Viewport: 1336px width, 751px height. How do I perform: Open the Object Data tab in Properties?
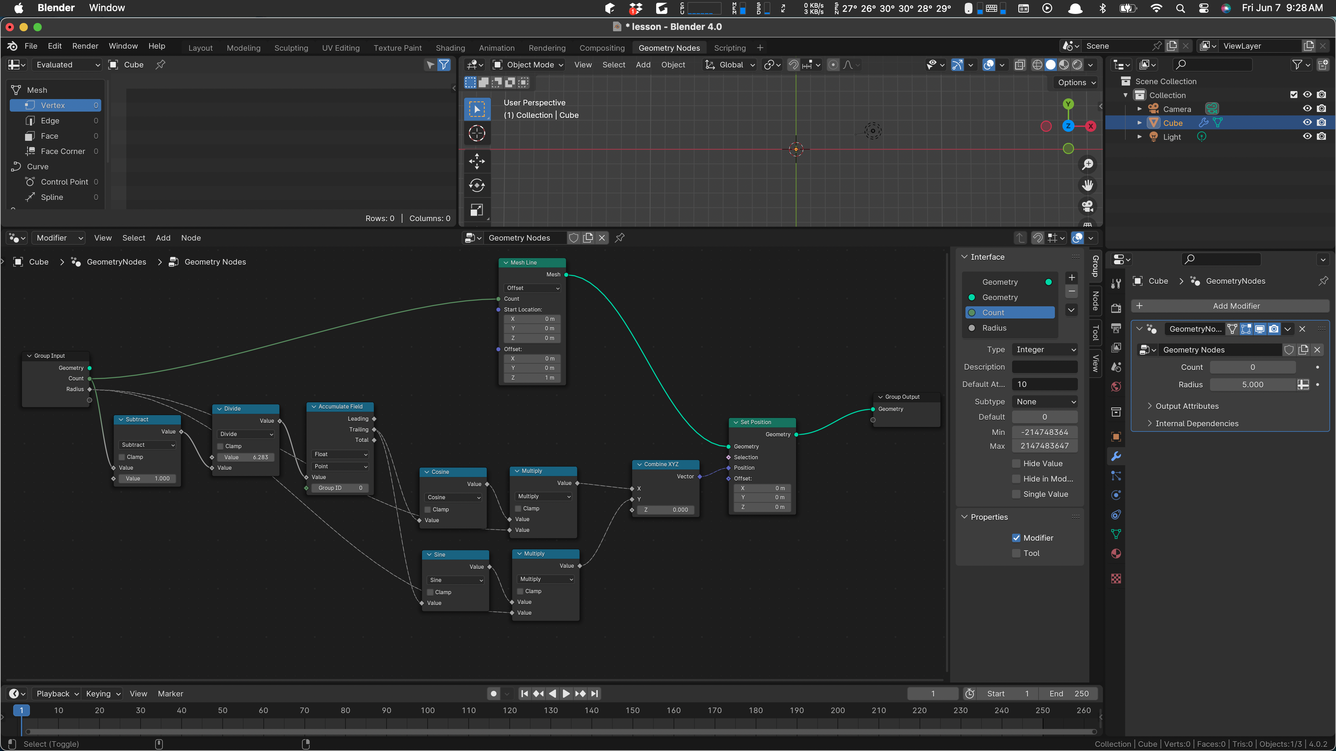pyautogui.click(x=1116, y=534)
